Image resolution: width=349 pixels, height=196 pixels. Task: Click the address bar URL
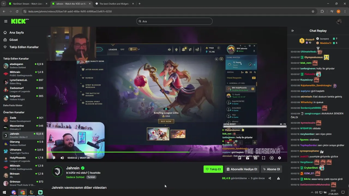point(70,11)
